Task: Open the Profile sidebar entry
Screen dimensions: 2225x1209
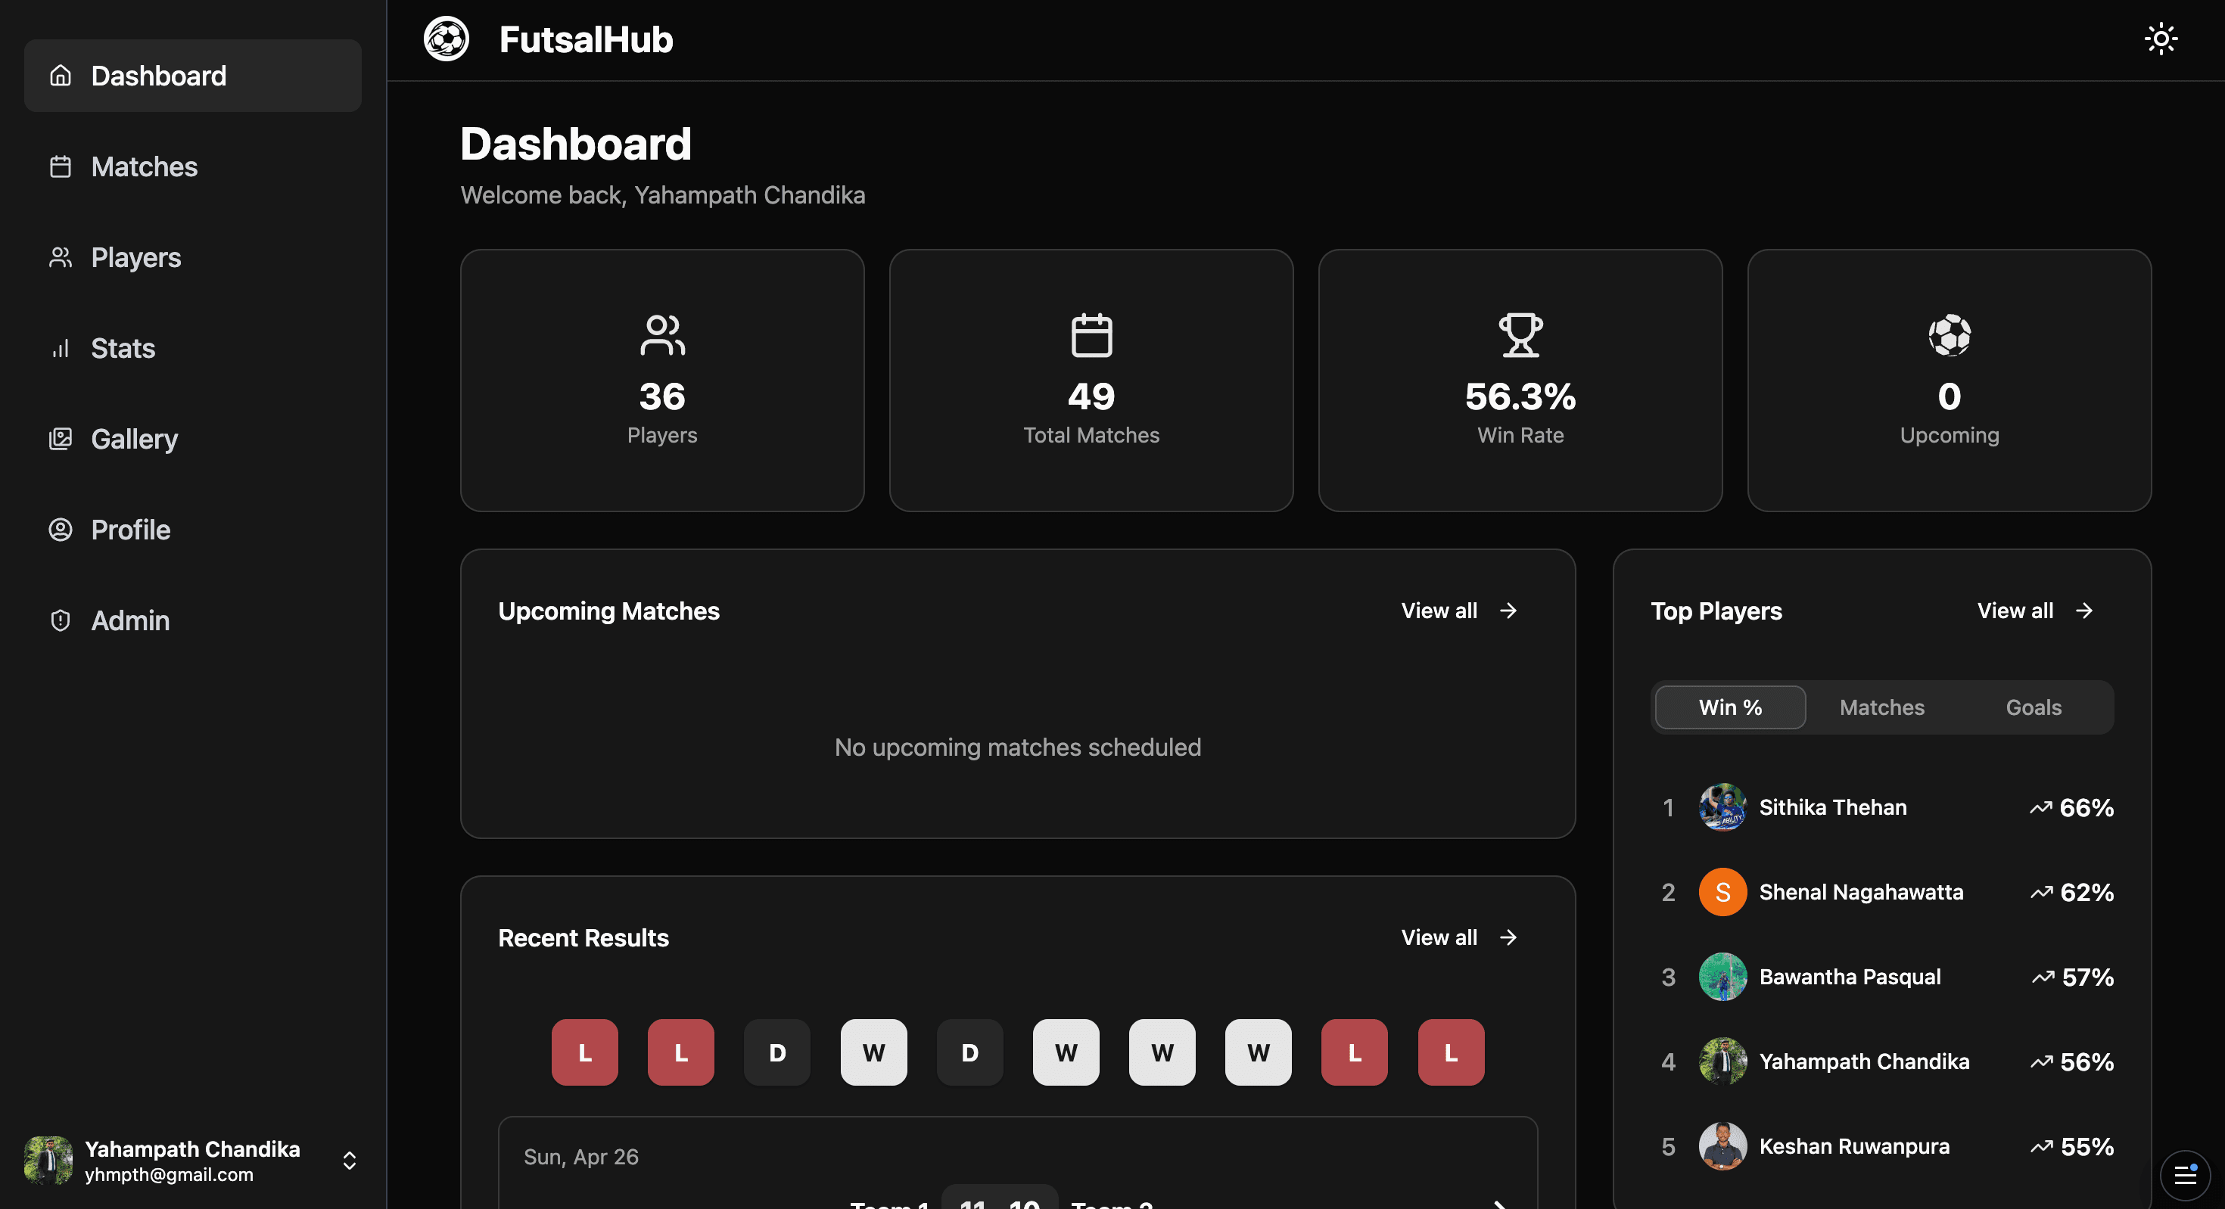Action: (193, 530)
